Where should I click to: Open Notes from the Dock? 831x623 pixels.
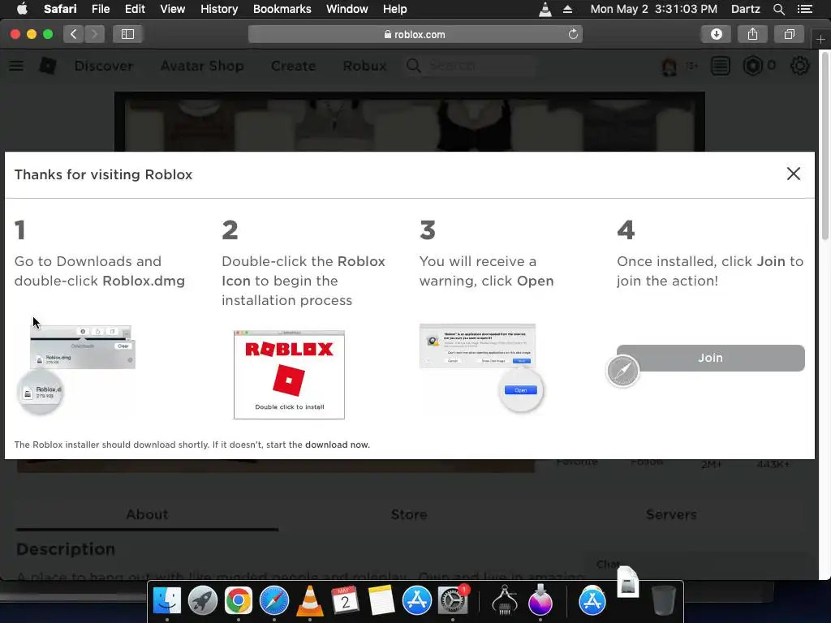pos(381,601)
